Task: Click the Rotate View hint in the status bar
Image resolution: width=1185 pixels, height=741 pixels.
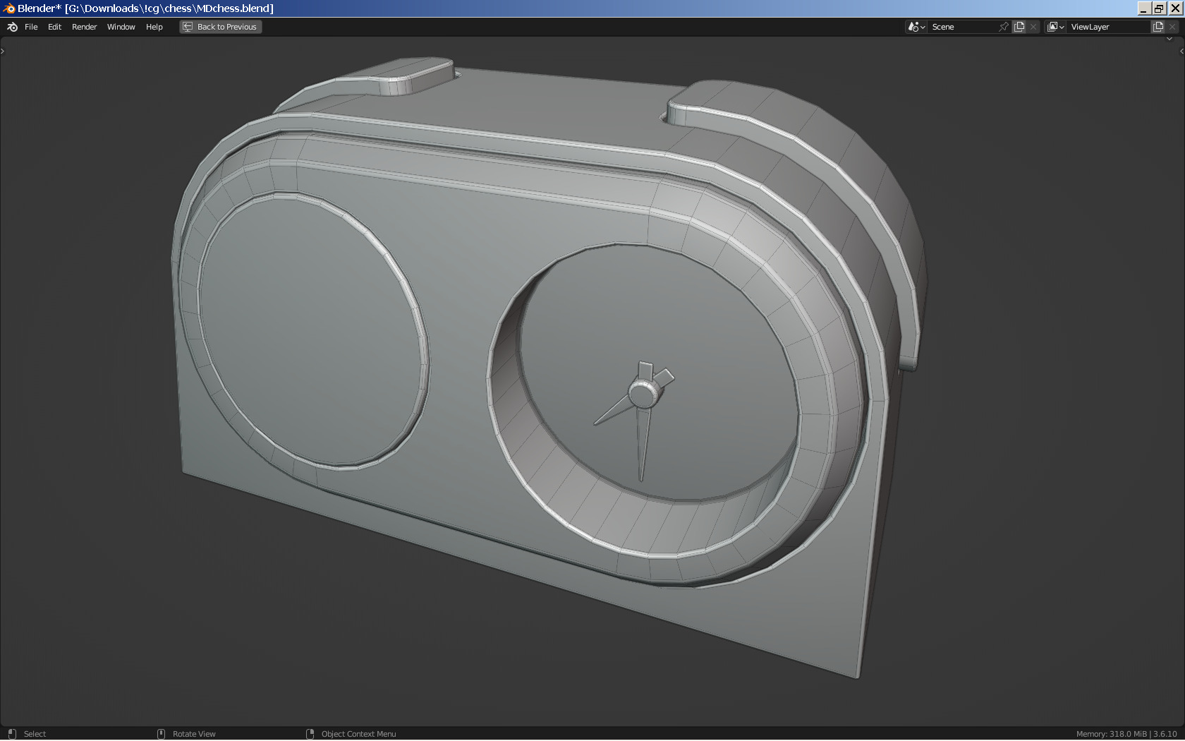Action: [x=194, y=734]
